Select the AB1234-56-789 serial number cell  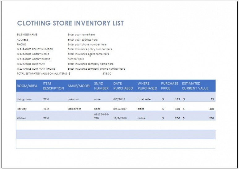(101, 116)
